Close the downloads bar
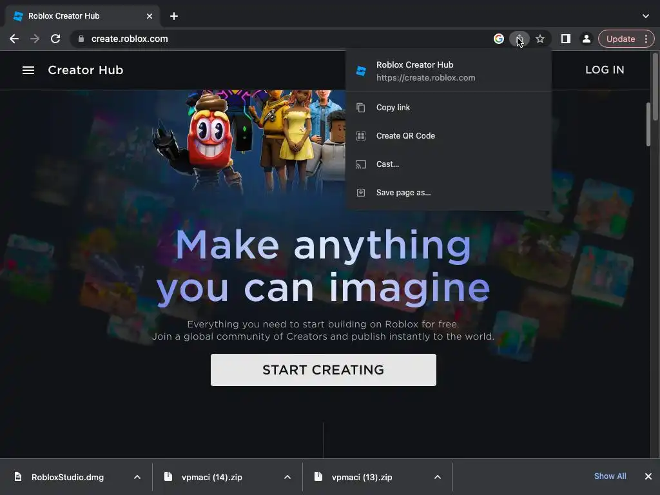The height and width of the screenshot is (495, 660). point(648,476)
